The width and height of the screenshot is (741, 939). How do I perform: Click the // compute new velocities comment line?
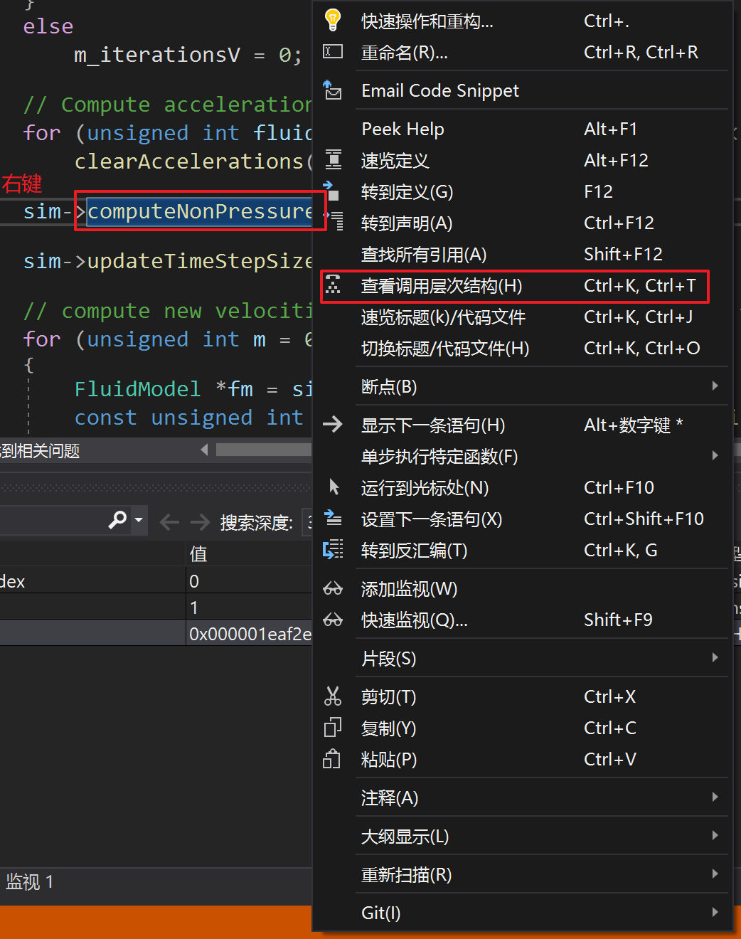coord(168,311)
